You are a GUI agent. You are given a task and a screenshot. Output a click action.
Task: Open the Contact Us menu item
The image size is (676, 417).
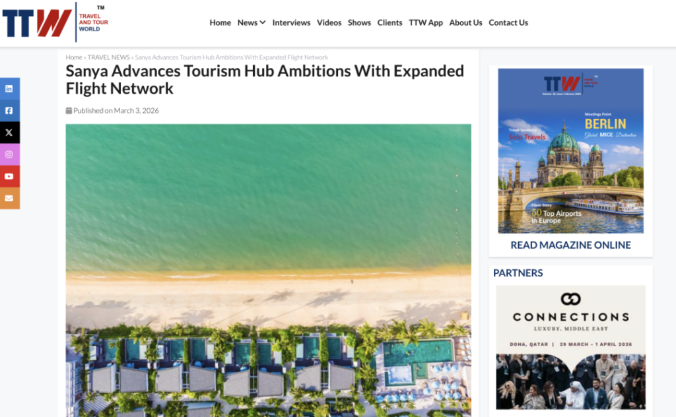(508, 22)
